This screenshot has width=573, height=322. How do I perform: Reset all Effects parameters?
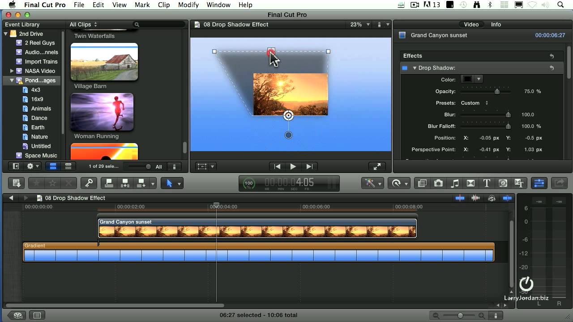tap(552, 56)
